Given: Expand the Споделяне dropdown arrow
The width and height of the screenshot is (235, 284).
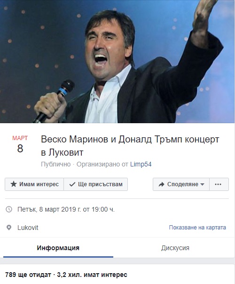Looking at the screenshot, I should pos(203,184).
